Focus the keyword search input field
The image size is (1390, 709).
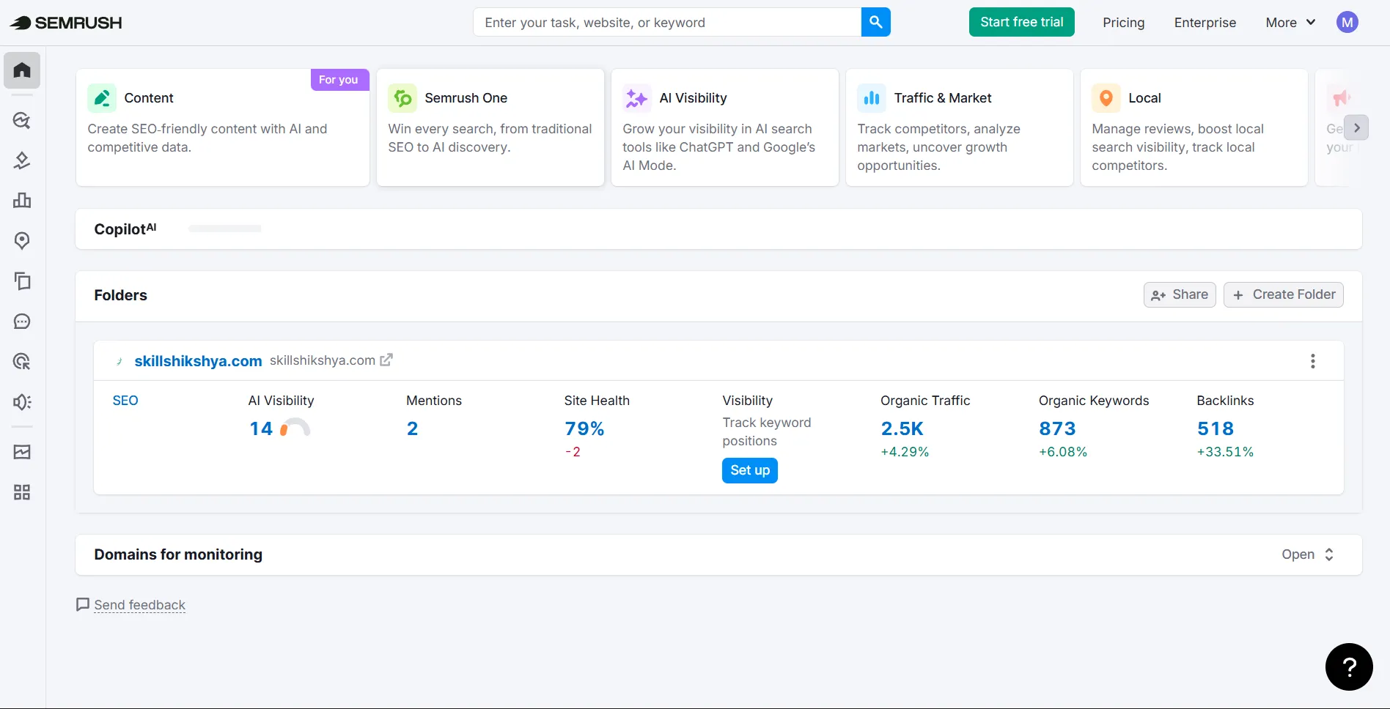coord(667,23)
